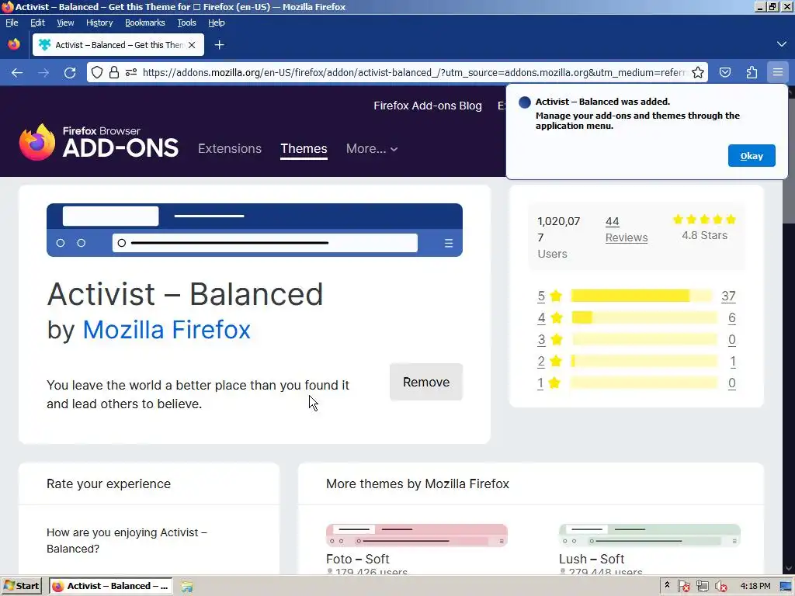Open tracking protection shield icon
This screenshot has width=795, height=596.
(97, 72)
